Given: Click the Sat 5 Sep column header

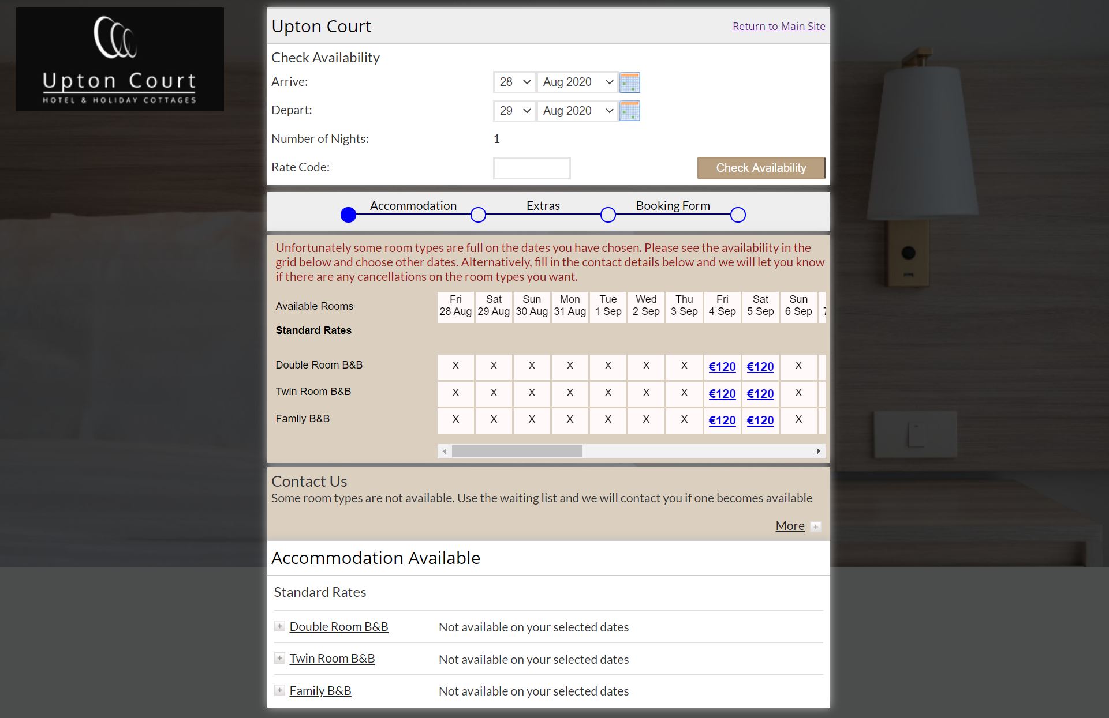Looking at the screenshot, I should (760, 306).
